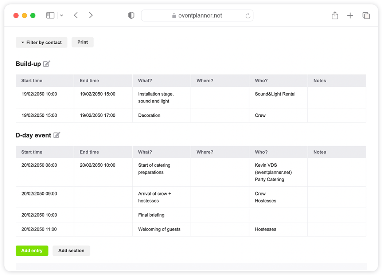The height and width of the screenshot is (275, 382).
Task: Click the reload icon in the address bar
Action: [x=247, y=15]
